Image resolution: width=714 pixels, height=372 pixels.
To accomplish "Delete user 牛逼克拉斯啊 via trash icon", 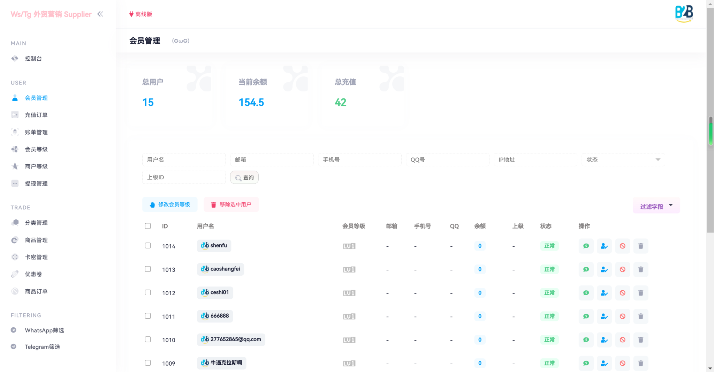I will coord(640,363).
